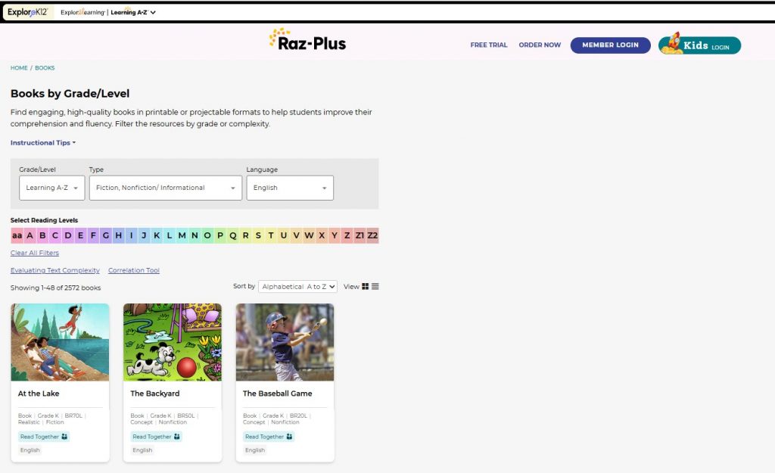This screenshot has height=473, width=775.
Task: Select reading level Q
Action: pos(233,236)
